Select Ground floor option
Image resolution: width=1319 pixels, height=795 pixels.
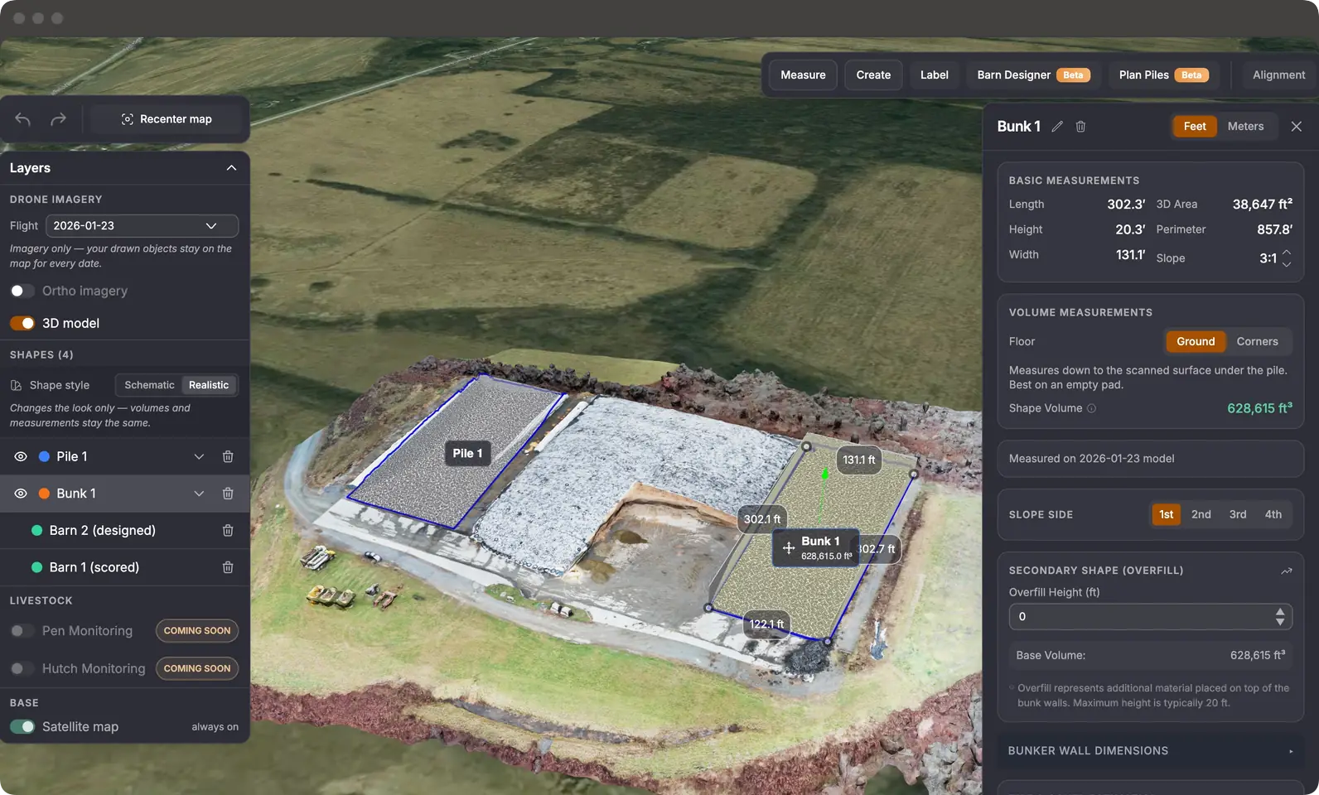(x=1196, y=341)
